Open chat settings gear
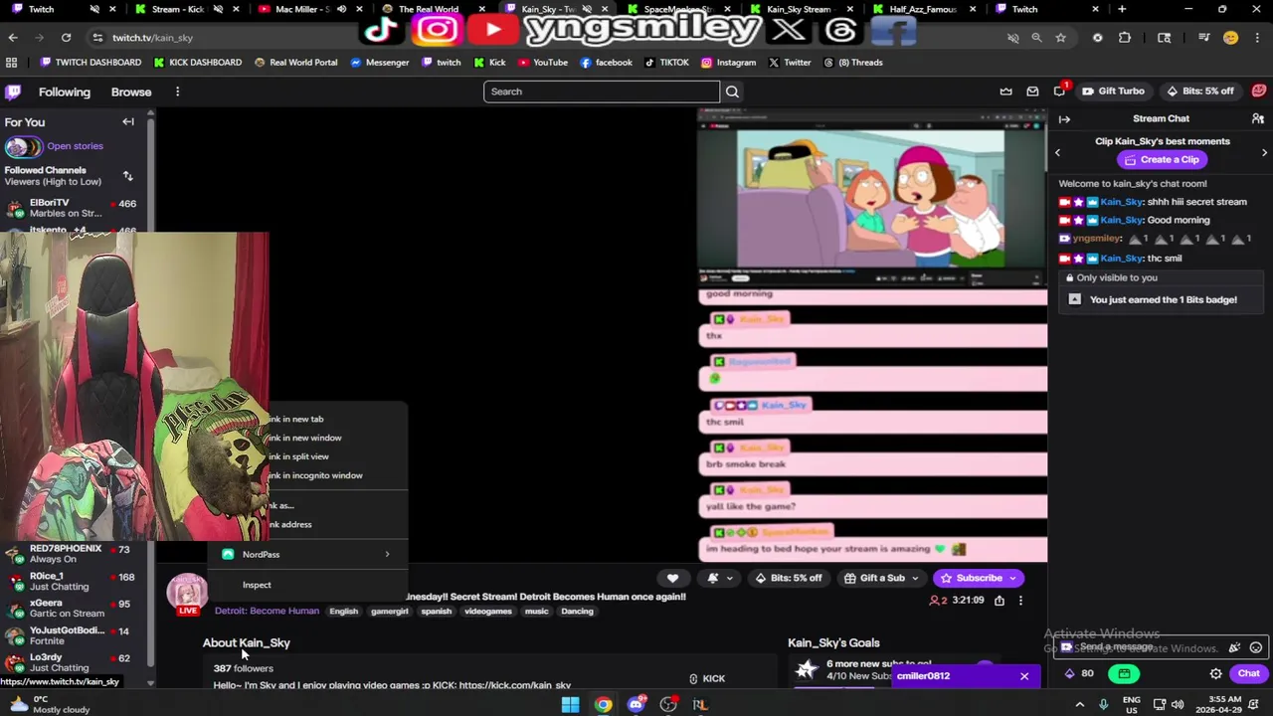 point(1215,673)
